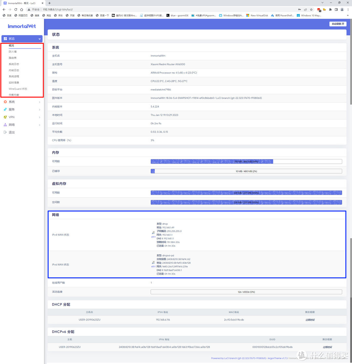Open the 实时信息 submenu item
Image resolution: width=352 pixels, height=364 pixels.
click(14, 83)
